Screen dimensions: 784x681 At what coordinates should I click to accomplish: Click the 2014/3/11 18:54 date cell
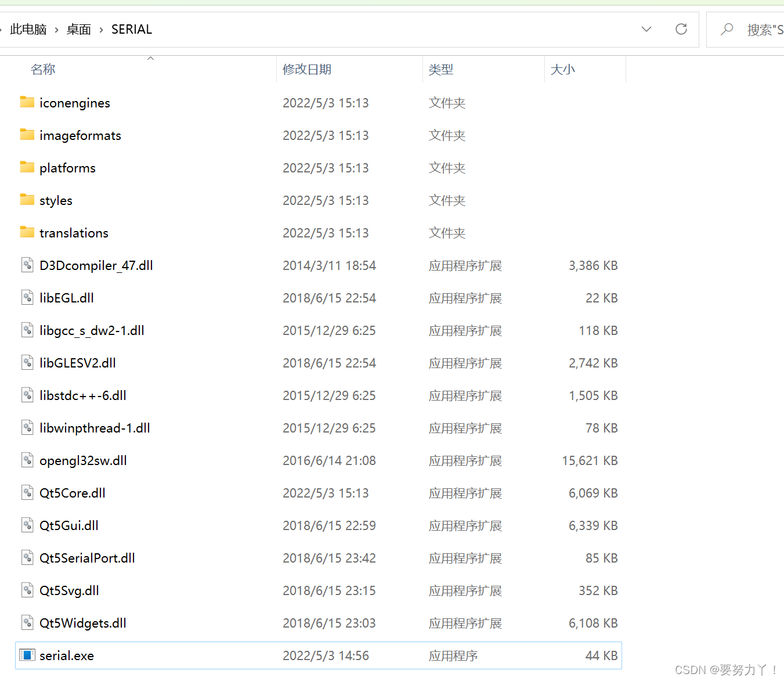[329, 265]
